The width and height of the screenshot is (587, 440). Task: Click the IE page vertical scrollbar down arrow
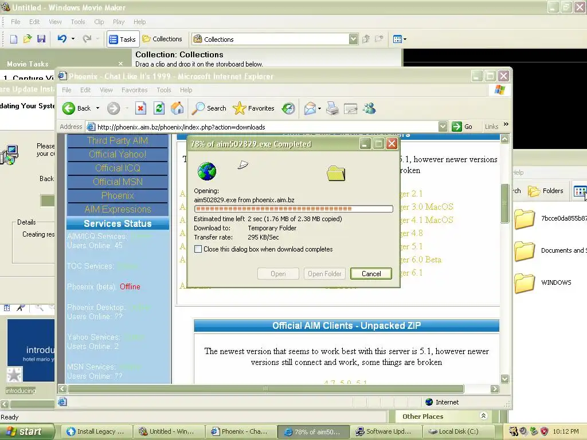pos(504,379)
